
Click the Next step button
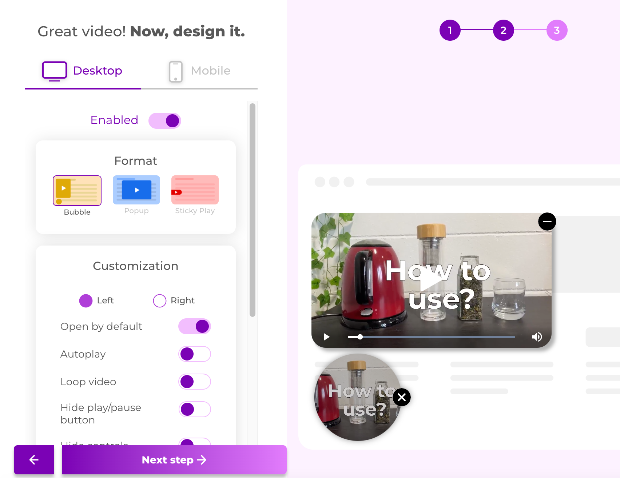174,460
